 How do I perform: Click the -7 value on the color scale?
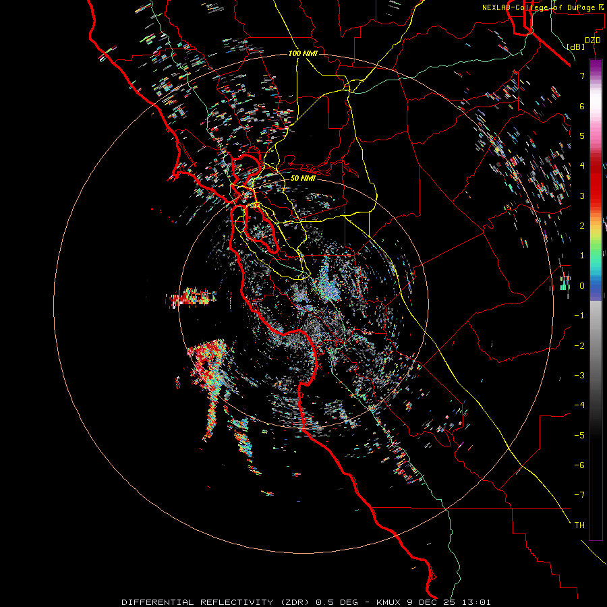(579, 495)
